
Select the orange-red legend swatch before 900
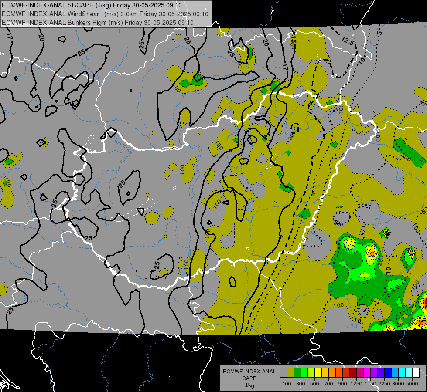coord(339,372)
